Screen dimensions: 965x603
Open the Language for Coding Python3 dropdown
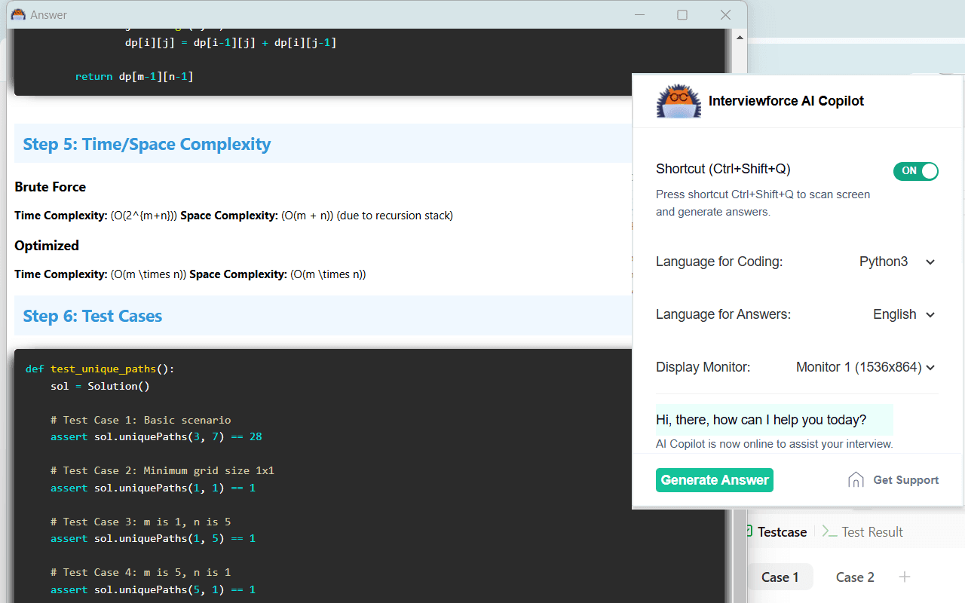pyautogui.click(x=897, y=262)
